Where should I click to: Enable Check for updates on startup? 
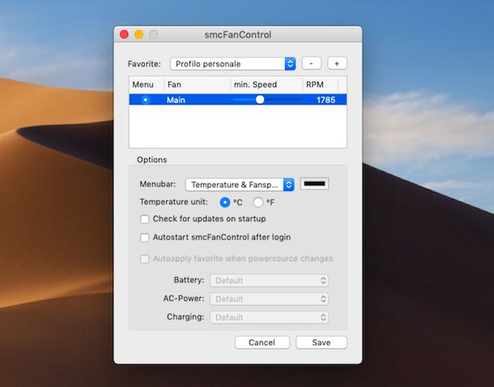click(145, 219)
